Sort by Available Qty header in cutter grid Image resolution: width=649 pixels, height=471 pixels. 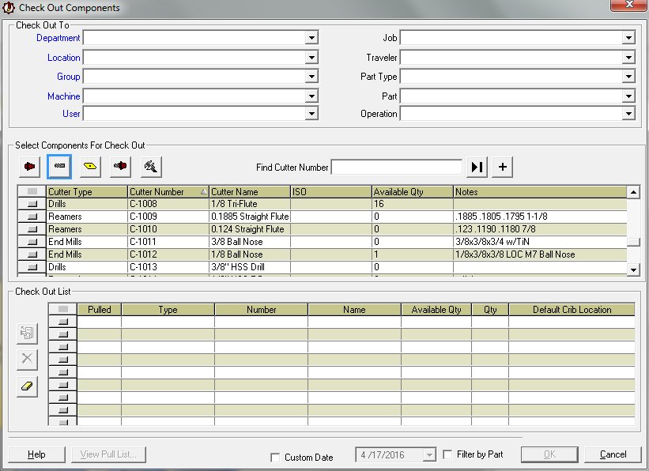(413, 191)
